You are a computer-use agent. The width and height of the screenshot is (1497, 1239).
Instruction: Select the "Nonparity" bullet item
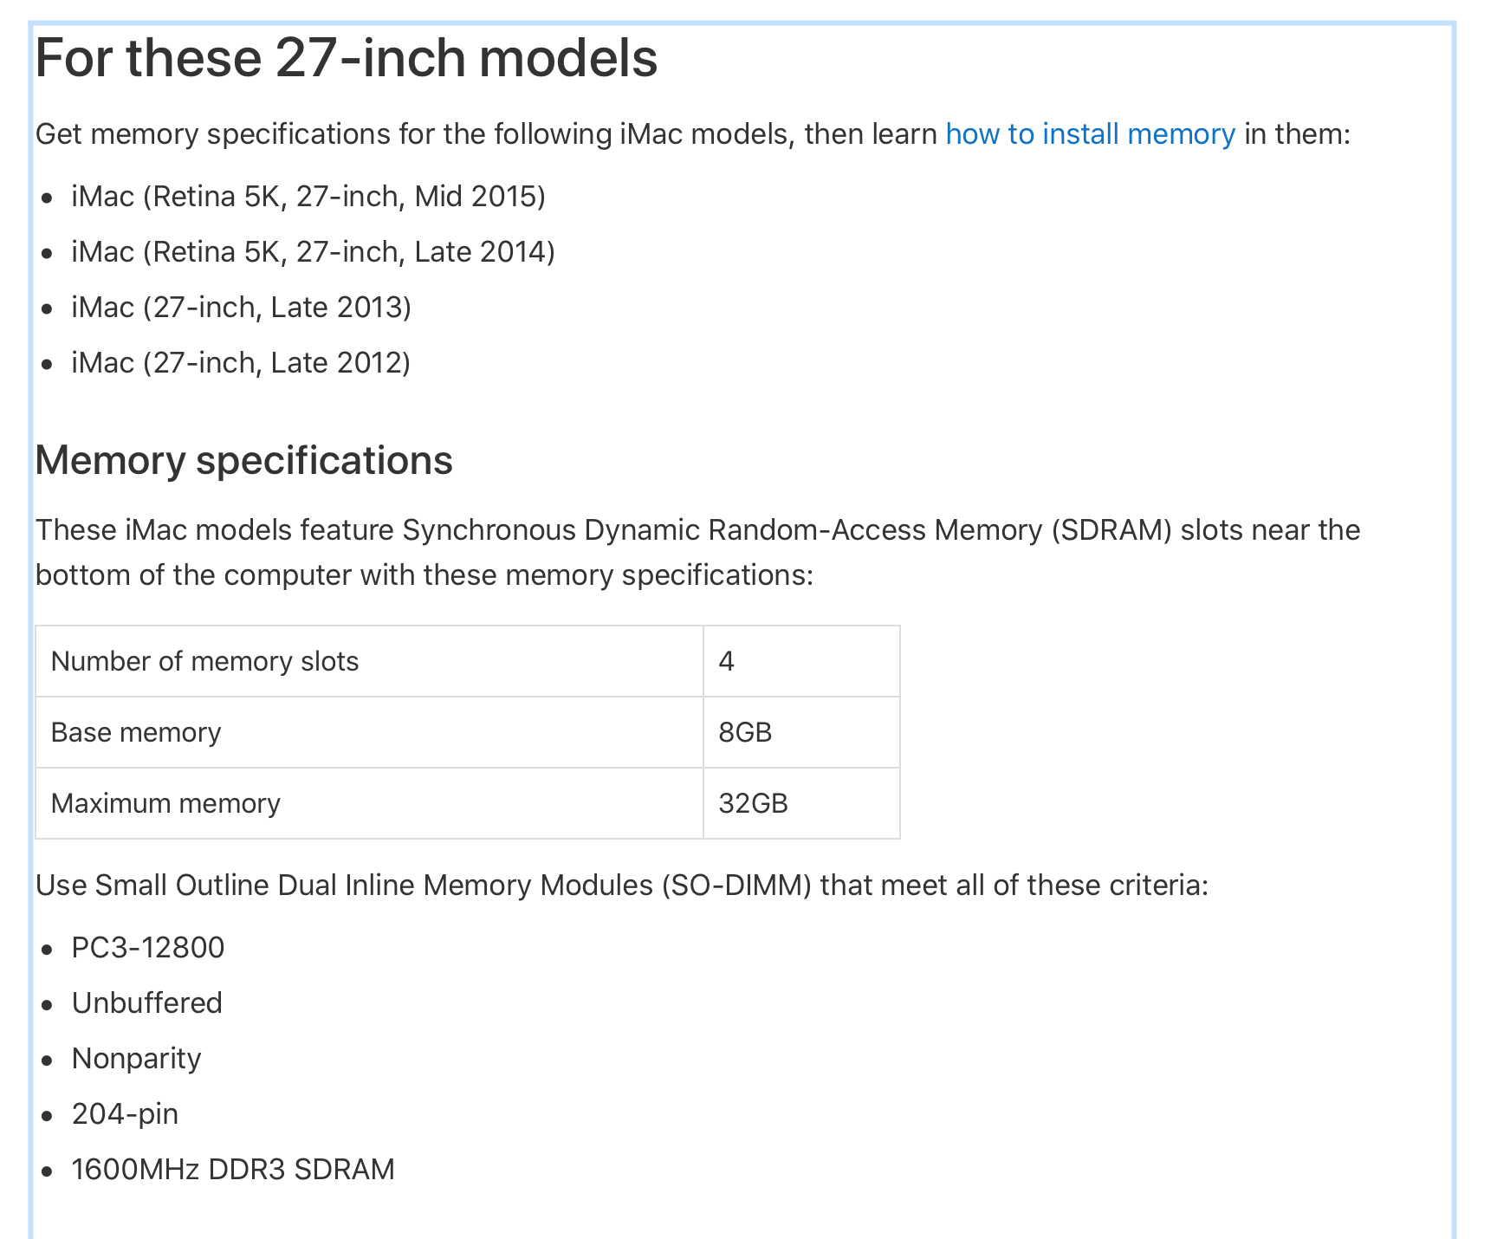coord(137,1059)
